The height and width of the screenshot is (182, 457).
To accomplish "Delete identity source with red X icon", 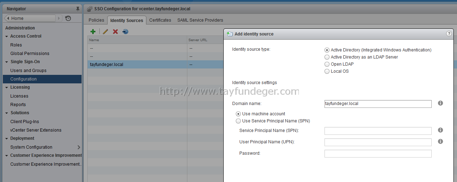I will pos(115,32).
